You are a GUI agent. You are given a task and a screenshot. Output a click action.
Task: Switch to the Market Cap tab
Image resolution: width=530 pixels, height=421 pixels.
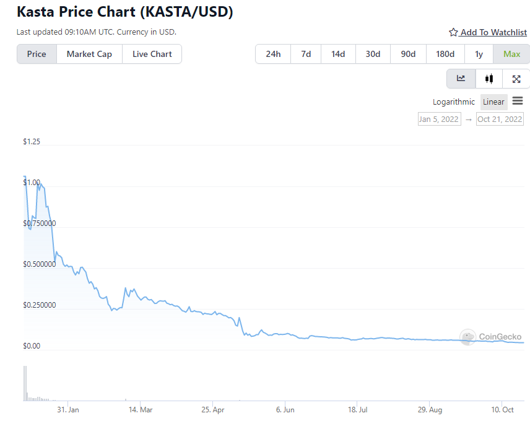tap(89, 54)
